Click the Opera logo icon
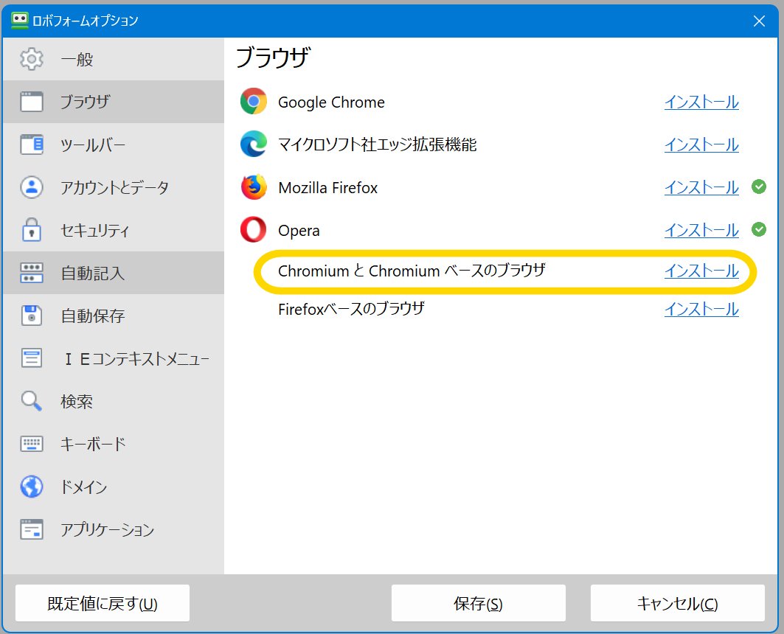 (254, 230)
